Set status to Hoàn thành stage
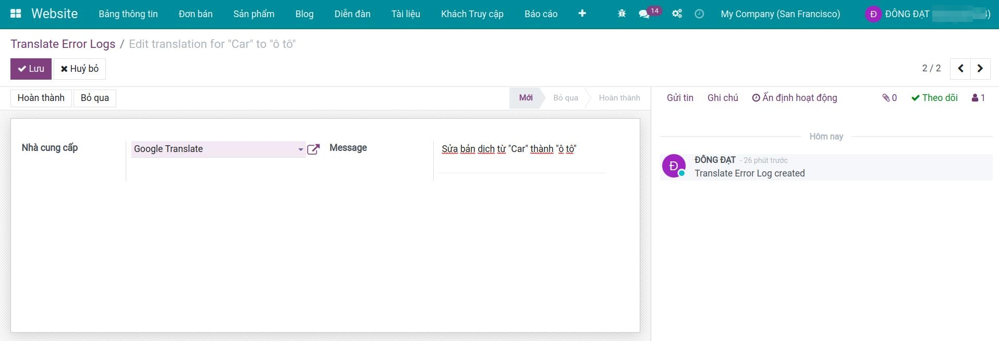Screen dimensions: 999x341 [619, 98]
